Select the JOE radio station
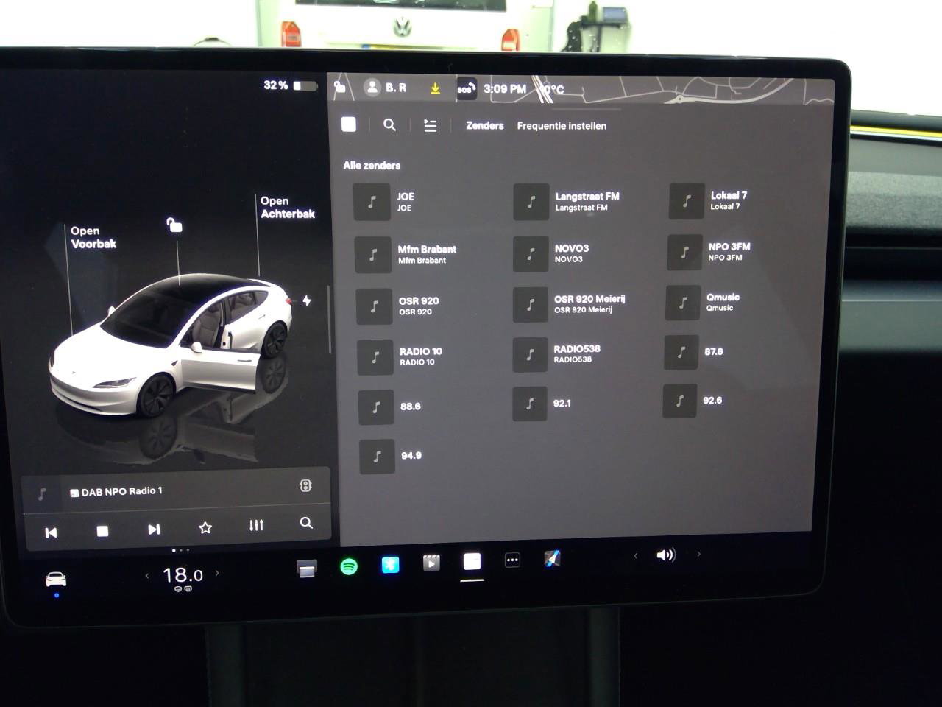The image size is (942, 707). 386,202
